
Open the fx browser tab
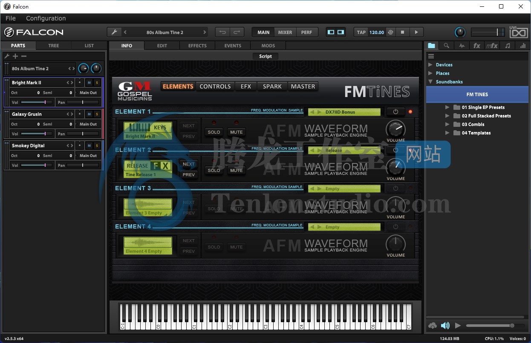[477, 46]
